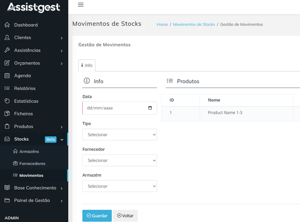The image size is (300, 222).
Task: Collapse the Stocks submenu chevron
Action: (x=62, y=140)
